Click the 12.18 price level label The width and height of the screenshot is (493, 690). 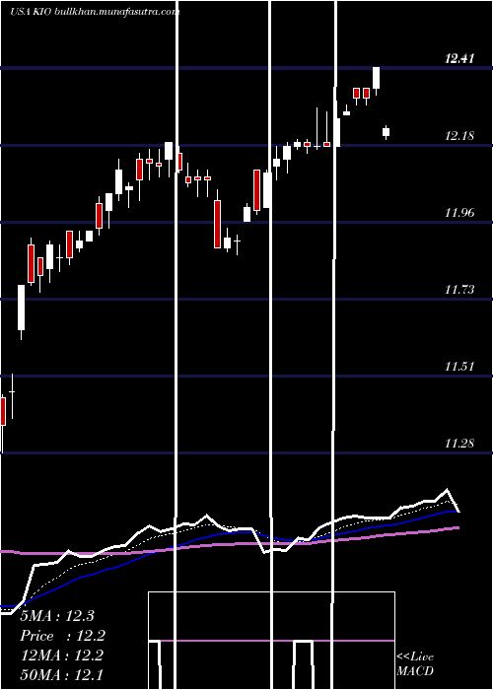459,136
